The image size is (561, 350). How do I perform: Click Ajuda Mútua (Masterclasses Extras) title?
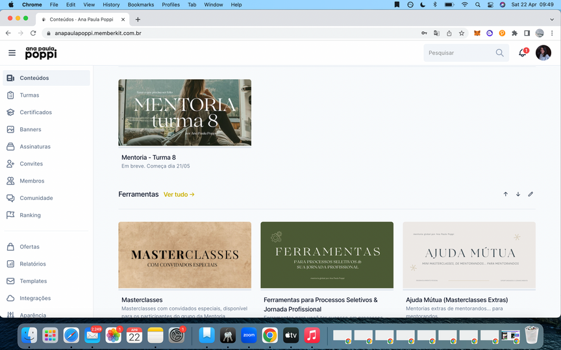click(x=457, y=300)
